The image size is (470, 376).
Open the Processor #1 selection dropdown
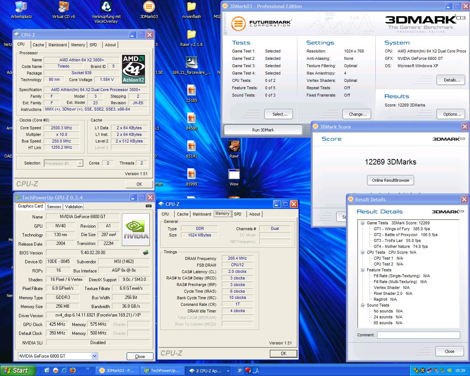pyautogui.click(x=80, y=163)
